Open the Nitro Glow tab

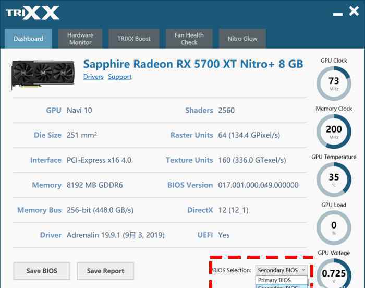[x=242, y=39]
